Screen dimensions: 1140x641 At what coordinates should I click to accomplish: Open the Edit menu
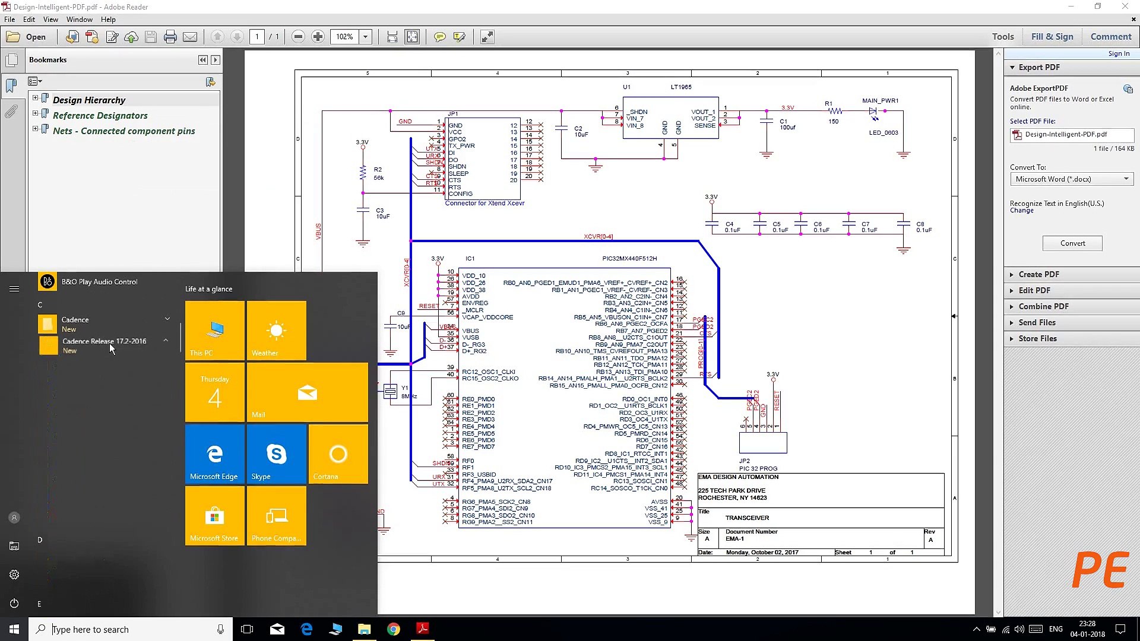[x=28, y=19]
